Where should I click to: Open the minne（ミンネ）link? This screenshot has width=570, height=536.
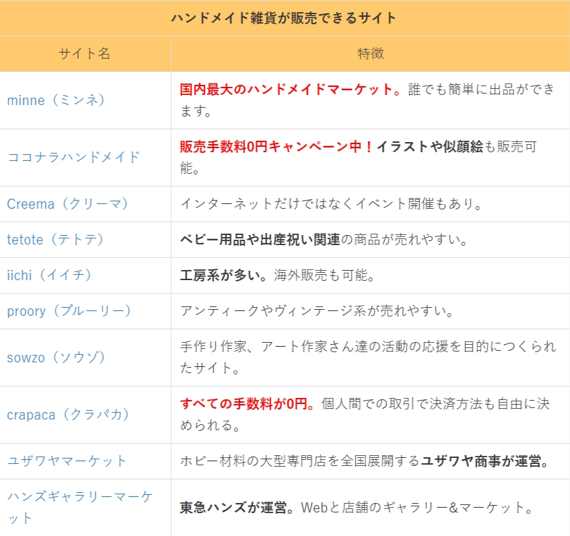(56, 100)
